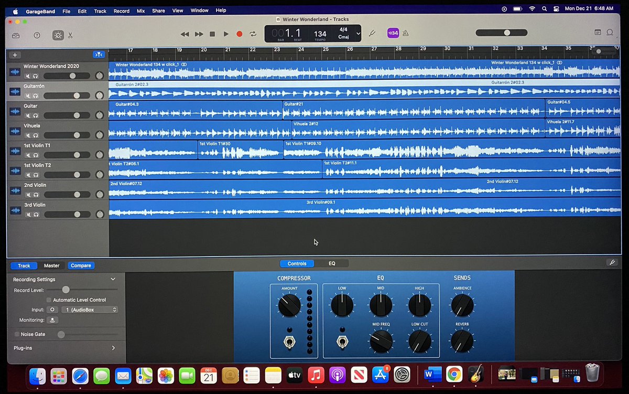Open LCD display mode chevron dropdown
629x394 pixels.
coord(358,34)
